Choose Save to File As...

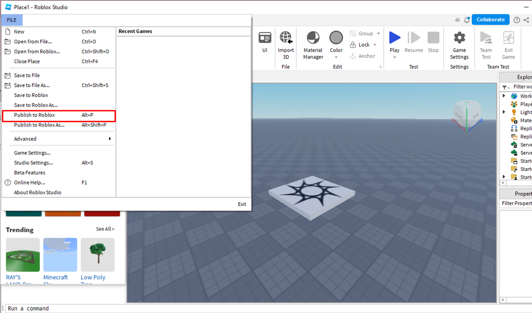[x=59, y=85]
